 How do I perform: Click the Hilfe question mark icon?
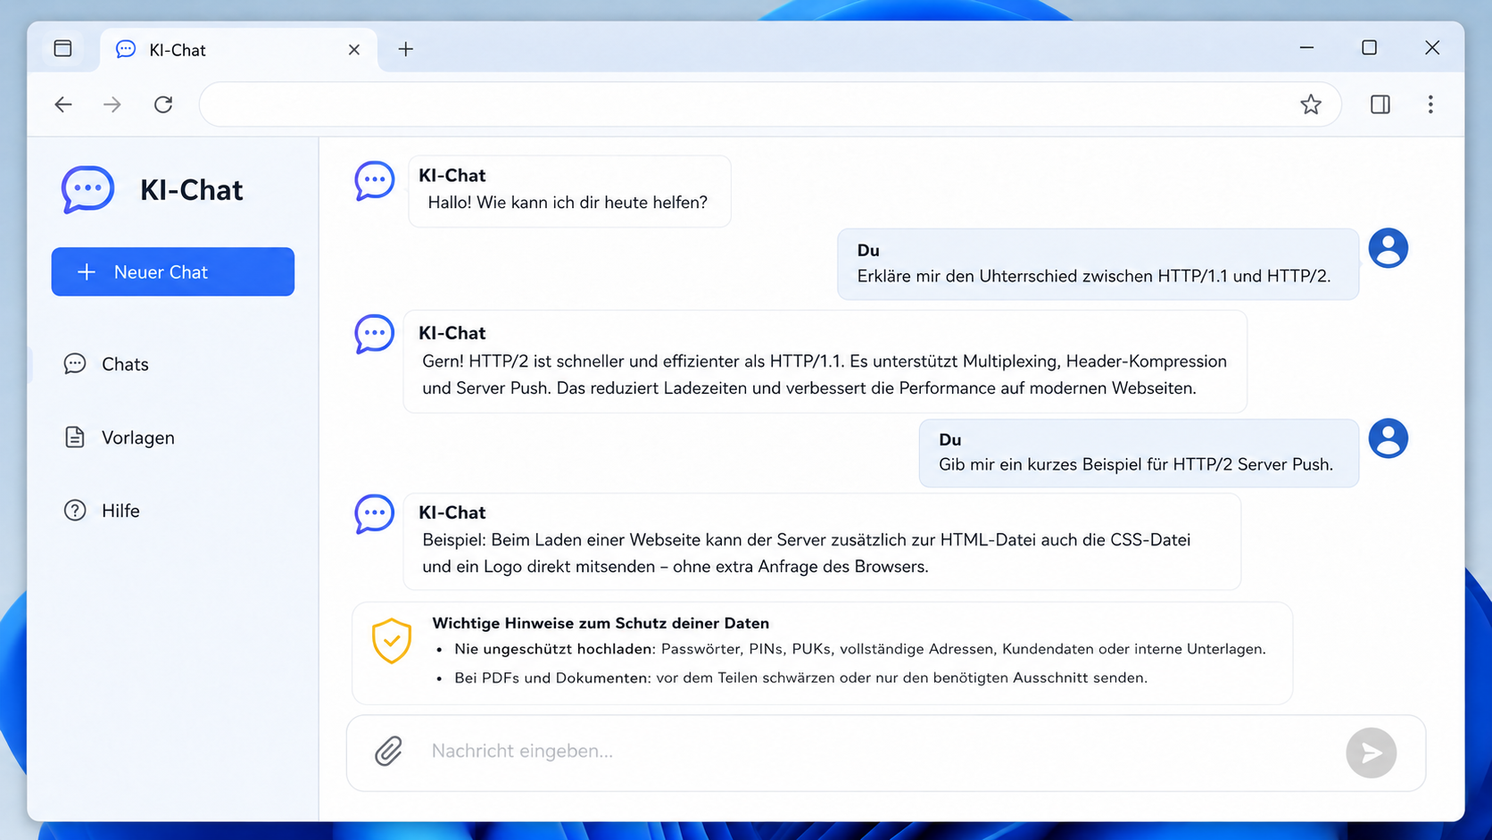(75, 511)
